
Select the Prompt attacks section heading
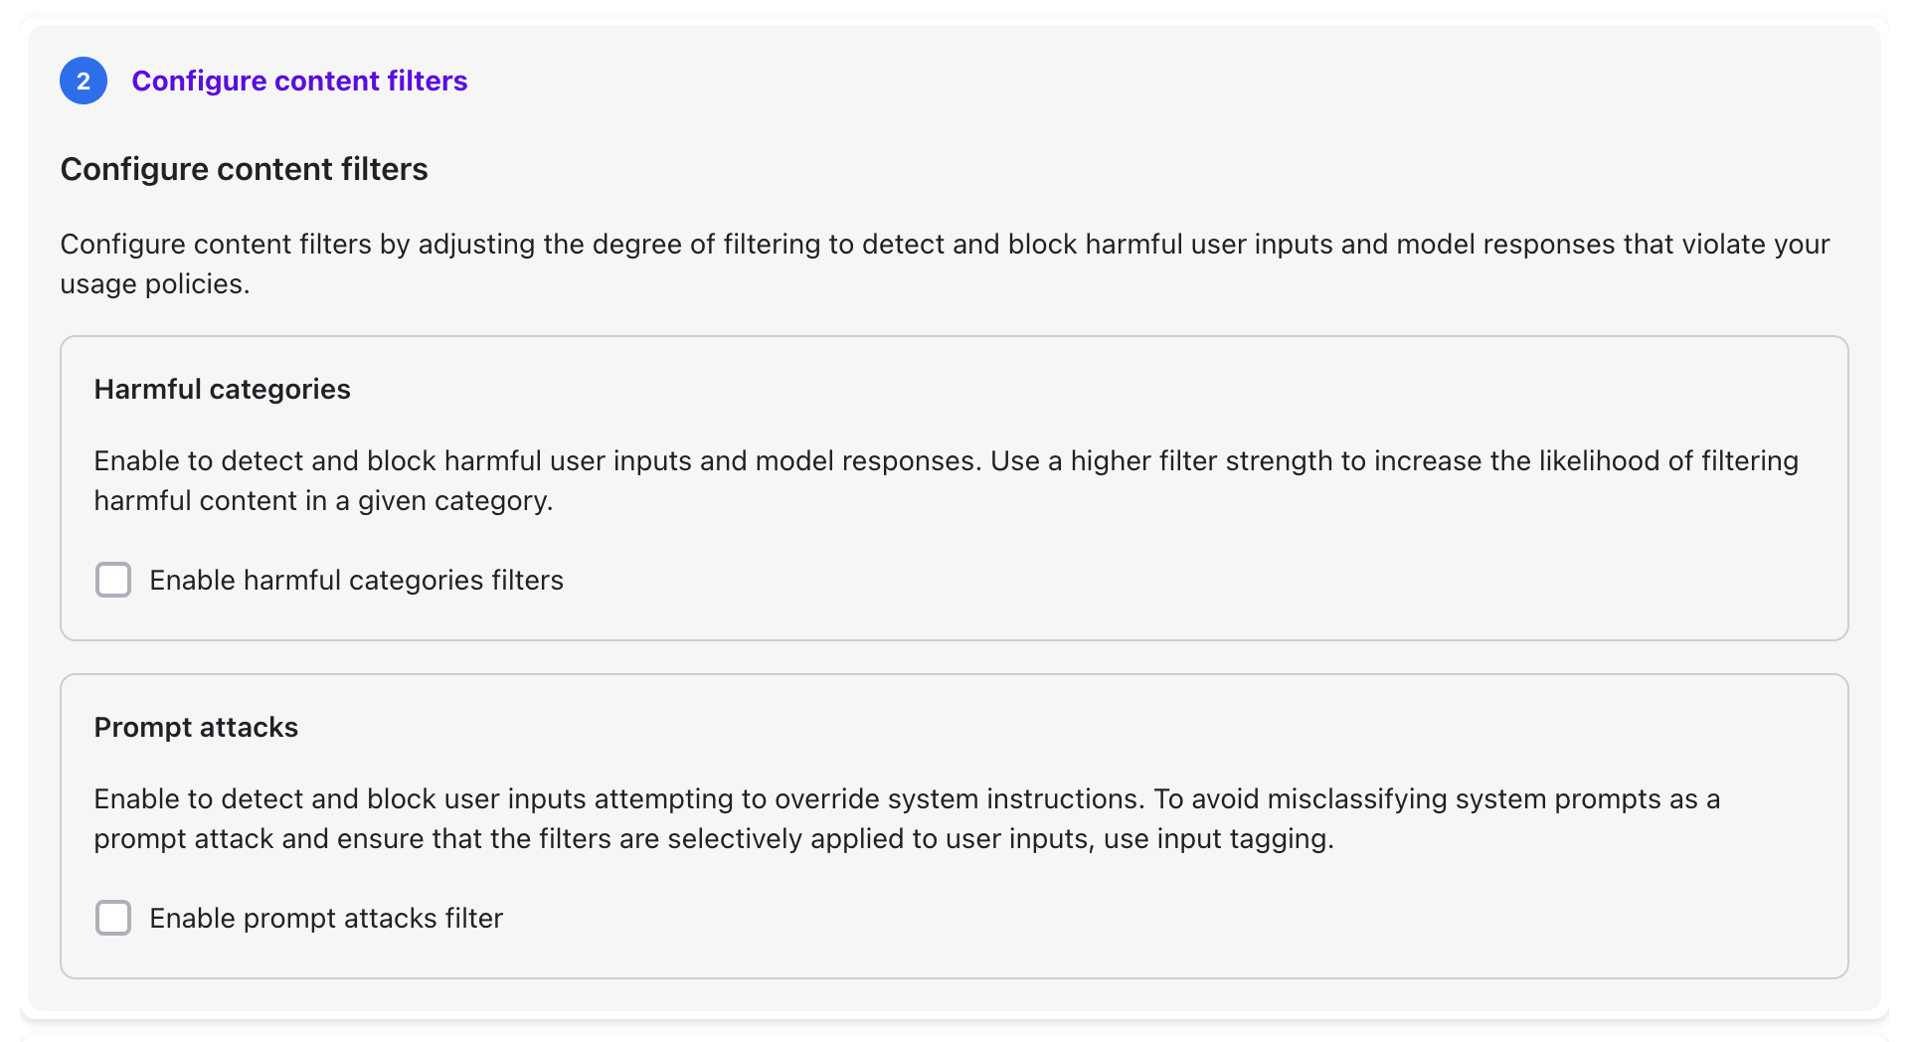196,727
